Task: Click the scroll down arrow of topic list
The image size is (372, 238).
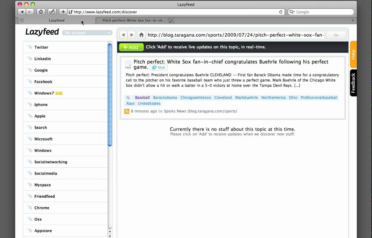Action: pyautogui.click(x=110, y=236)
